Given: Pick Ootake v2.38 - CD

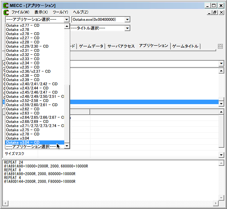Looking at the screenshot, I should 35,76.
